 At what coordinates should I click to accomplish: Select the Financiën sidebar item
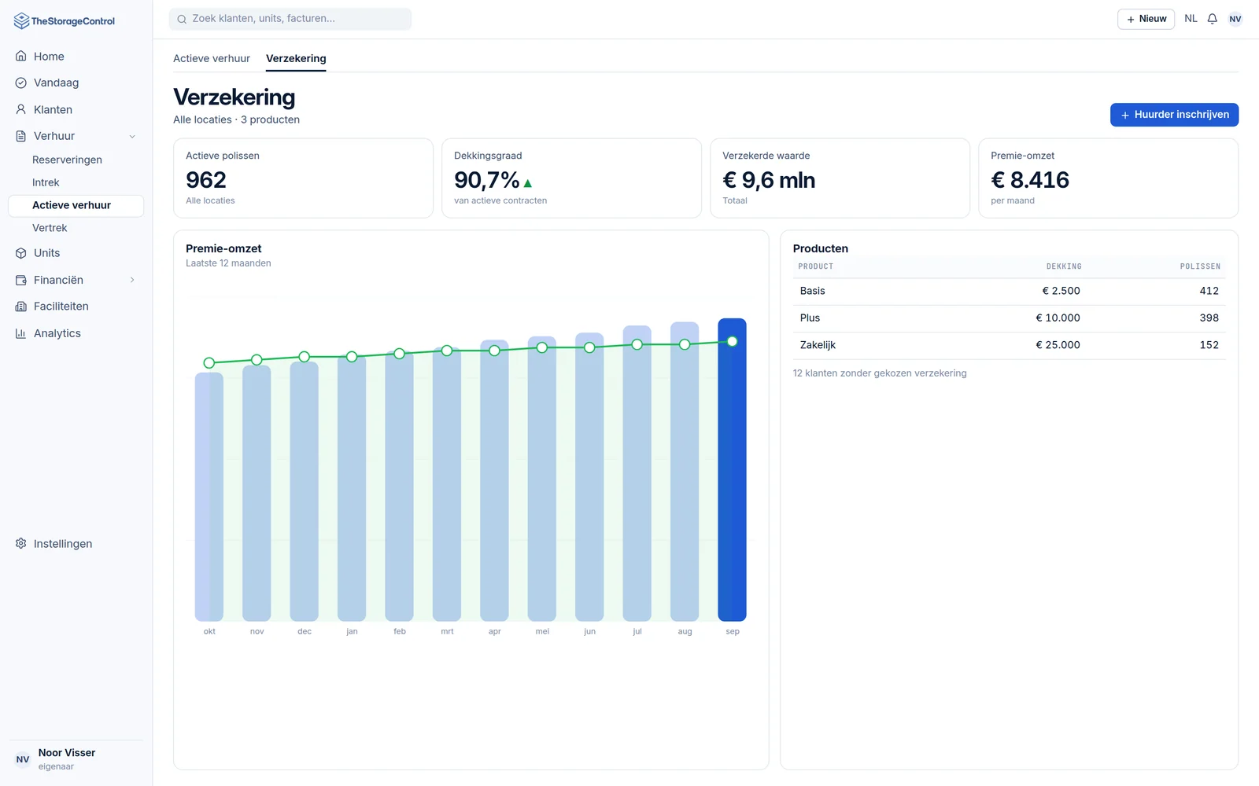[x=76, y=280]
